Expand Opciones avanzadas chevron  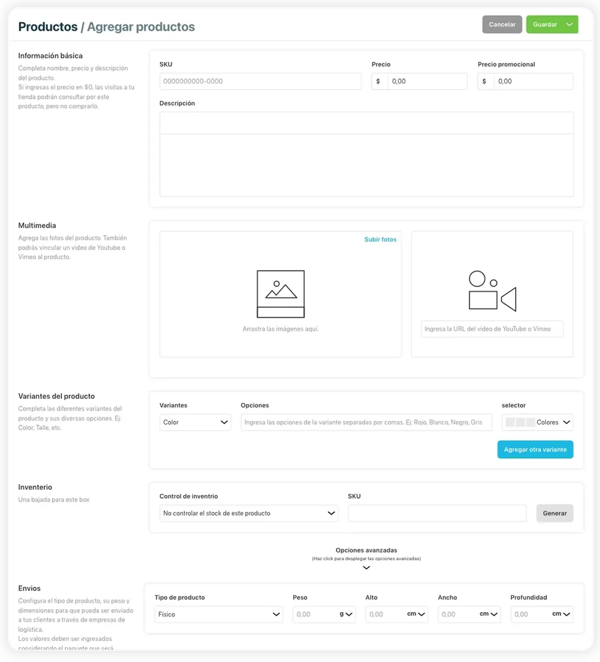click(366, 568)
